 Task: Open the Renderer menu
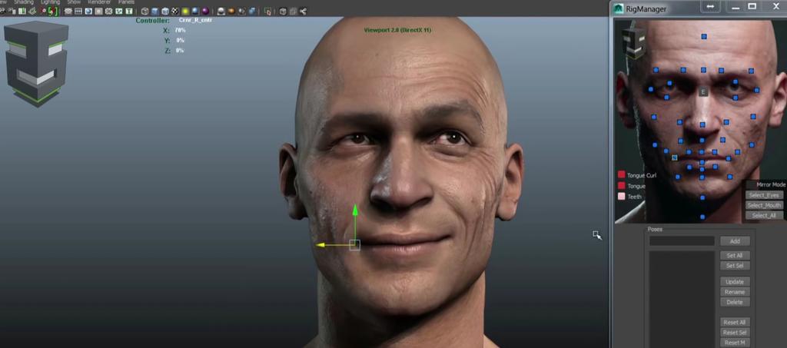99,2
